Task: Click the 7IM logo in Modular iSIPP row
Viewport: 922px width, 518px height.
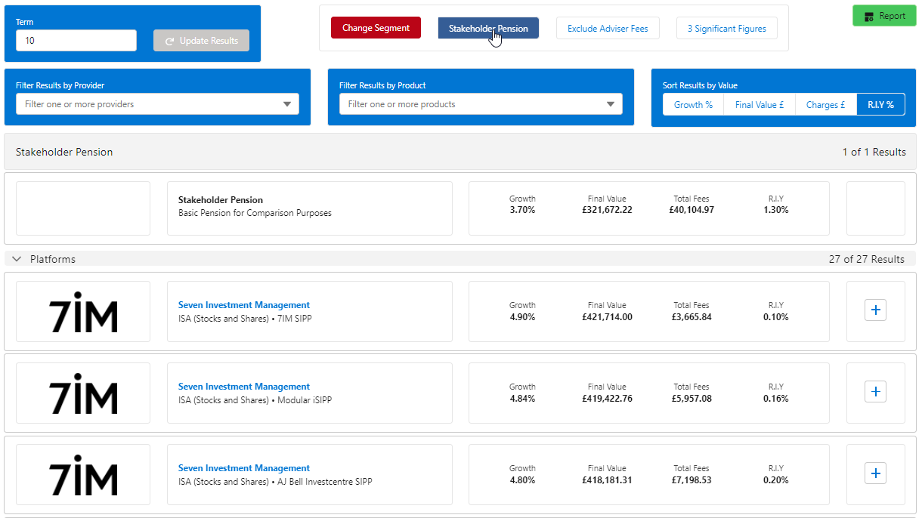Action: tap(83, 393)
